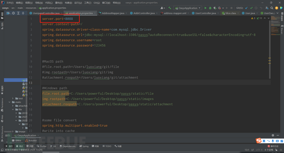Select image folder in project tree
The height and width of the screenshot is (153, 284).
click(20, 132)
